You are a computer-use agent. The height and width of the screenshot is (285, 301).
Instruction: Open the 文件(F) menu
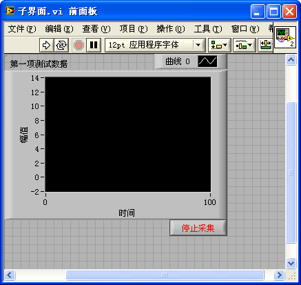pos(22,29)
